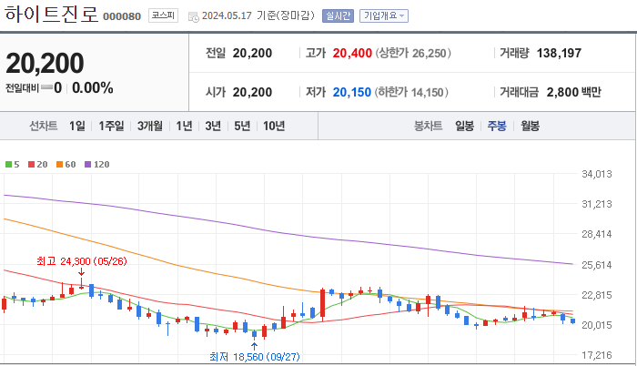
Task: Click the 2024.05.17 기준(장마감) date text
Action: [258, 15]
